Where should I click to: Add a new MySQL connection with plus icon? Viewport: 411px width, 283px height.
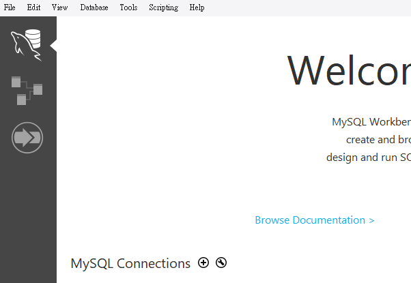(203, 263)
